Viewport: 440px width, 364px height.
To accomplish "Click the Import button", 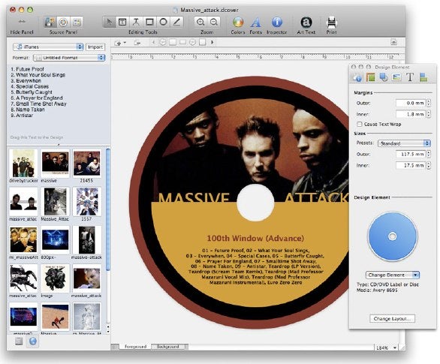I will pyautogui.click(x=95, y=47).
